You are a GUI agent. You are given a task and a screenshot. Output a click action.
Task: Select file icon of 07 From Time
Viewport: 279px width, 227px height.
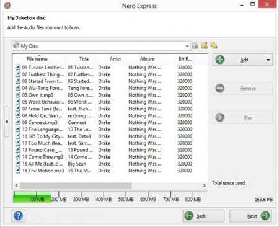pyautogui.click(x=18, y=109)
